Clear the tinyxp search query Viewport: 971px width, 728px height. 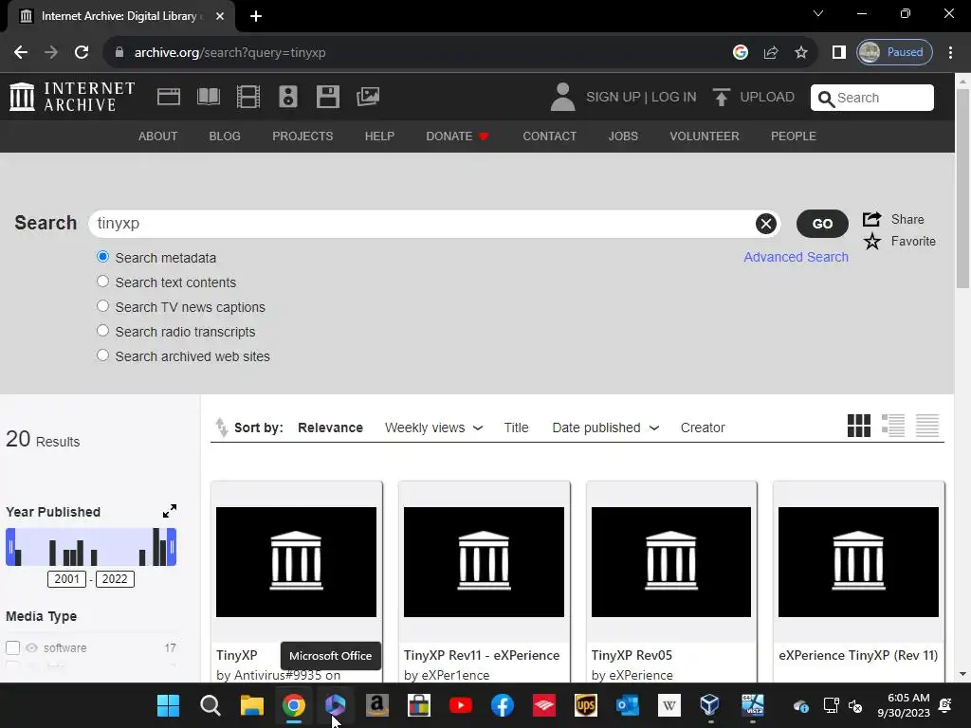tap(765, 224)
